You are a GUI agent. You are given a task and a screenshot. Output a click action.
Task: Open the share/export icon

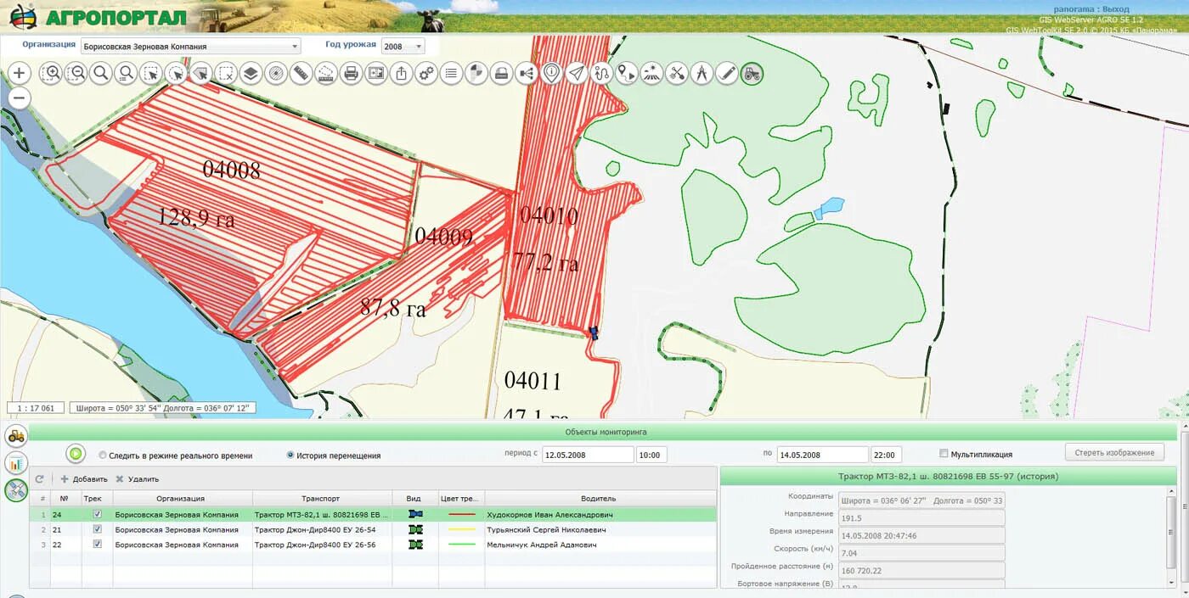click(402, 73)
